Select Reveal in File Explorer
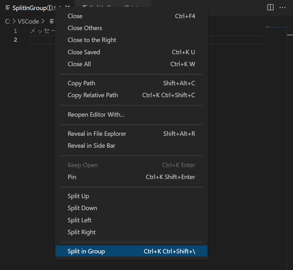This screenshot has width=293, height=270. tap(97, 134)
